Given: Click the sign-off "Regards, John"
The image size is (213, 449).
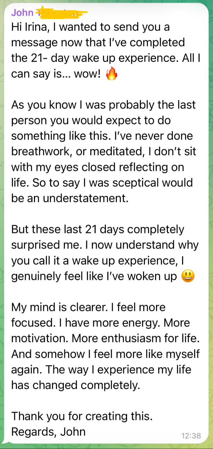Looking at the screenshot, I should tap(49, 432).
